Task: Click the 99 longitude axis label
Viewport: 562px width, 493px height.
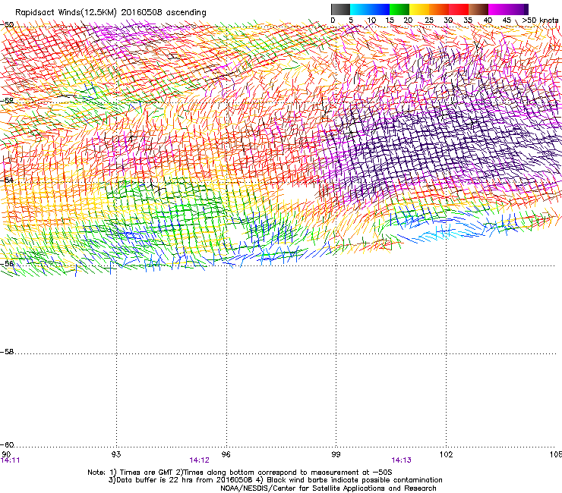Action: (336, 454)
